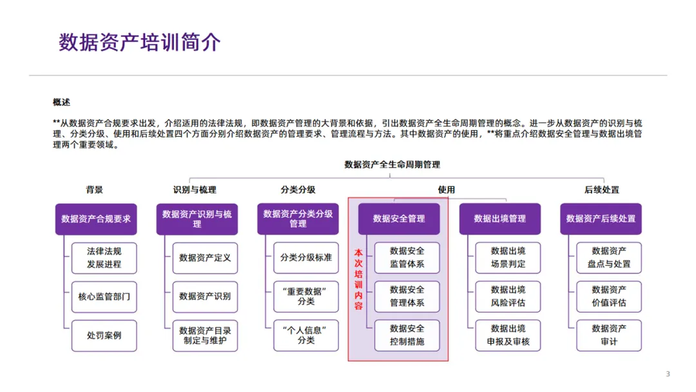Click the 处罚案例 box
Viewport: 696px width, 392px height.
[x=104, y=336]
